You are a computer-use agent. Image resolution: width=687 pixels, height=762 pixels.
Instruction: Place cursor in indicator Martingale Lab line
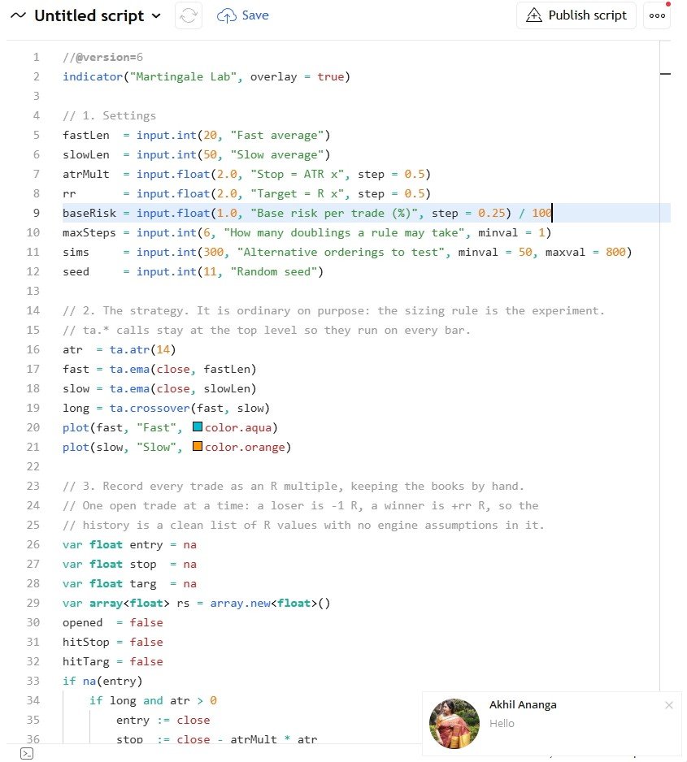pos(207,77)
